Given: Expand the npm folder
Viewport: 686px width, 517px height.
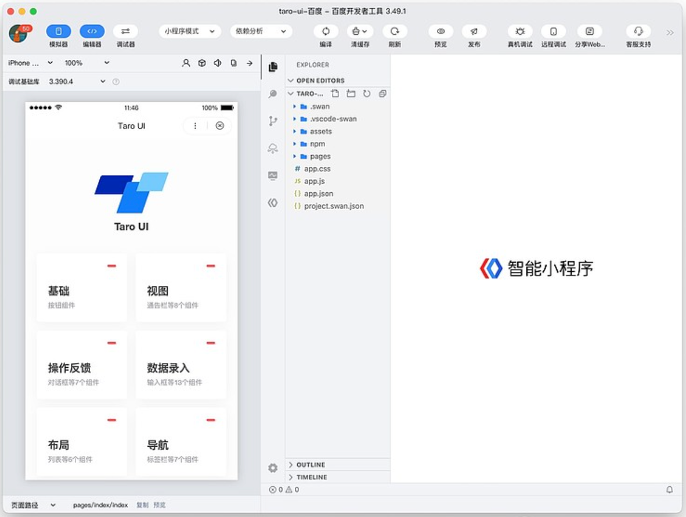Looking at the screenshot, I should (x=338, y=143).
